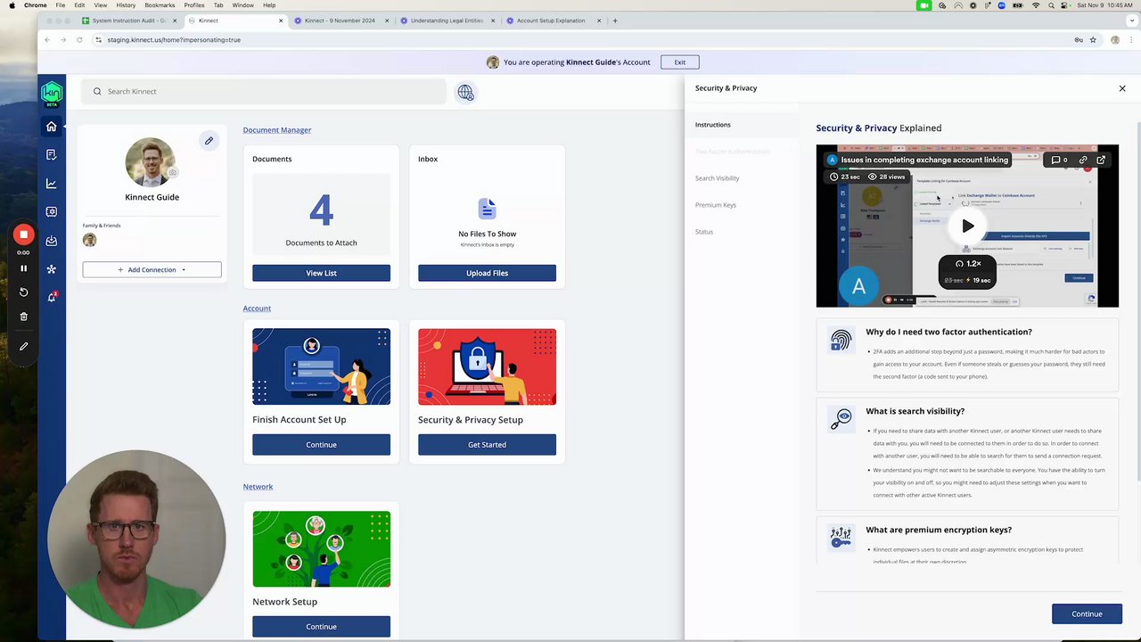
Task: Click Get Started for Security & Privacy Setup
Action: [487, 444]
